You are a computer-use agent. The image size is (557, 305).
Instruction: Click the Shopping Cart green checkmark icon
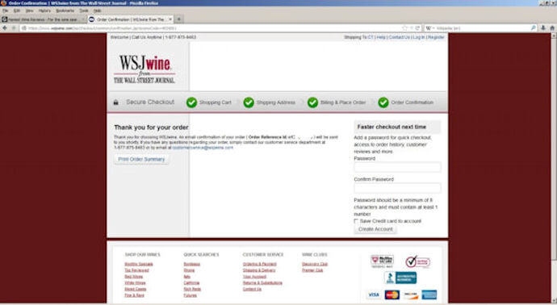(x=191, y=102)
